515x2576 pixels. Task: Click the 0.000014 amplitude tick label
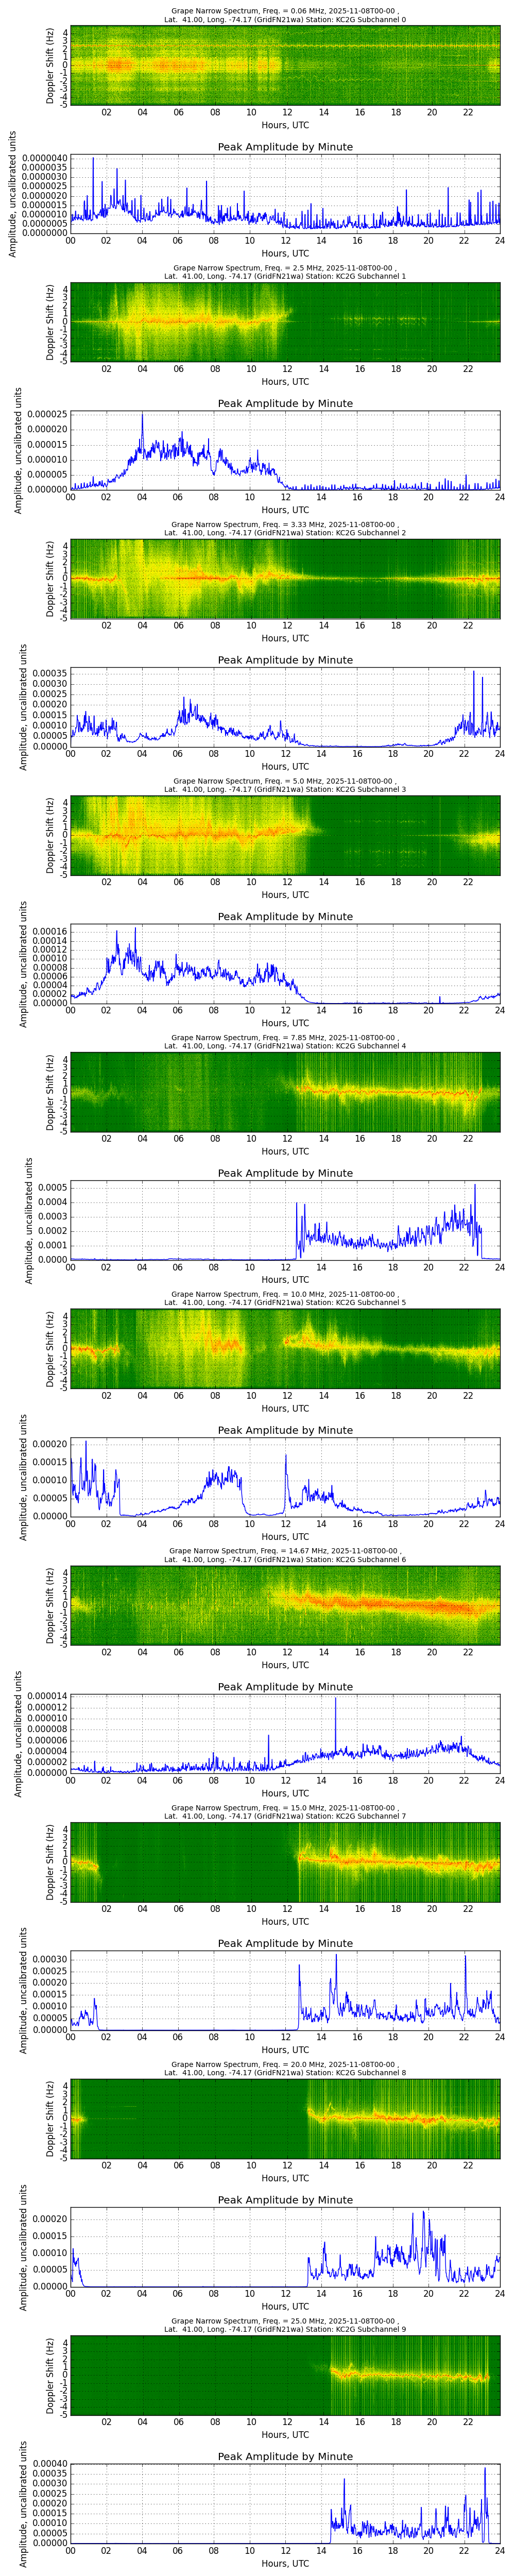[47, 1698]
